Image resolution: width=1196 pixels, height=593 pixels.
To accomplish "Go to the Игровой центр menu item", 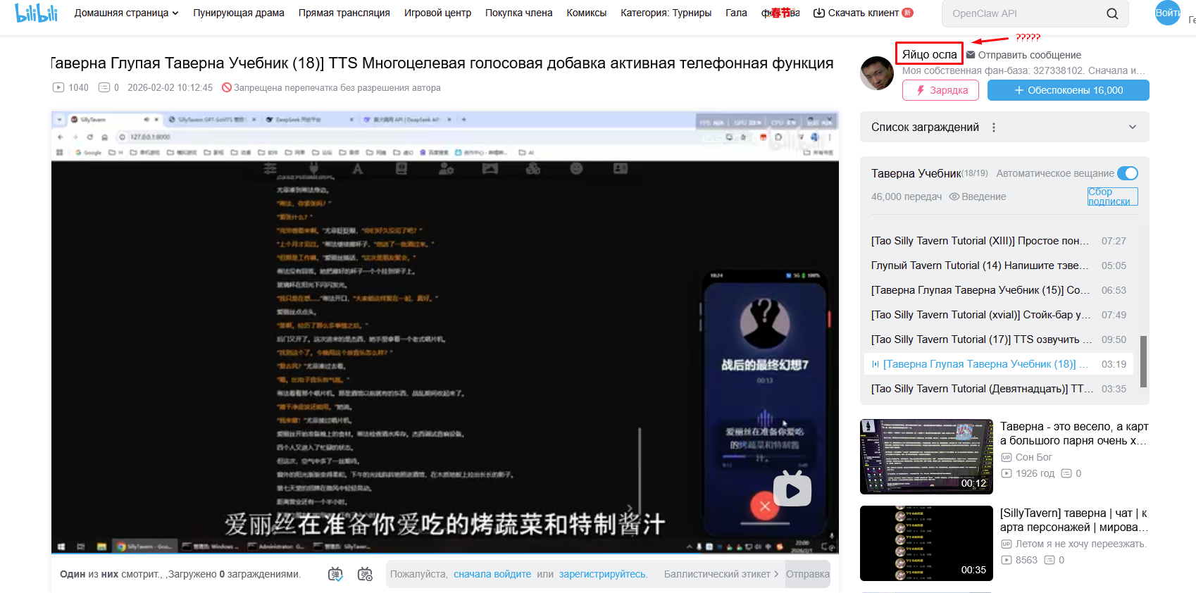I will pyautogui.click(x=437, y=13).
